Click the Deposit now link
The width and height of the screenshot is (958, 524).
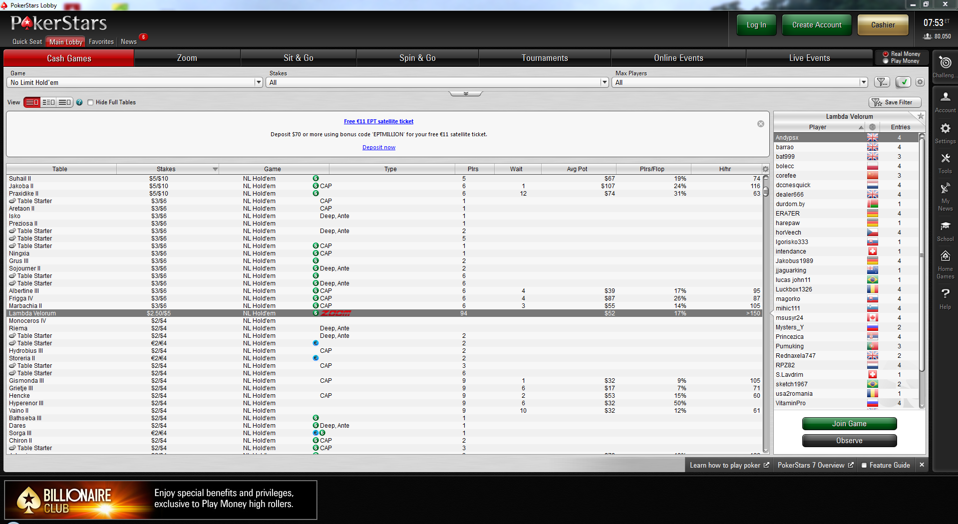tap(379, 147)
